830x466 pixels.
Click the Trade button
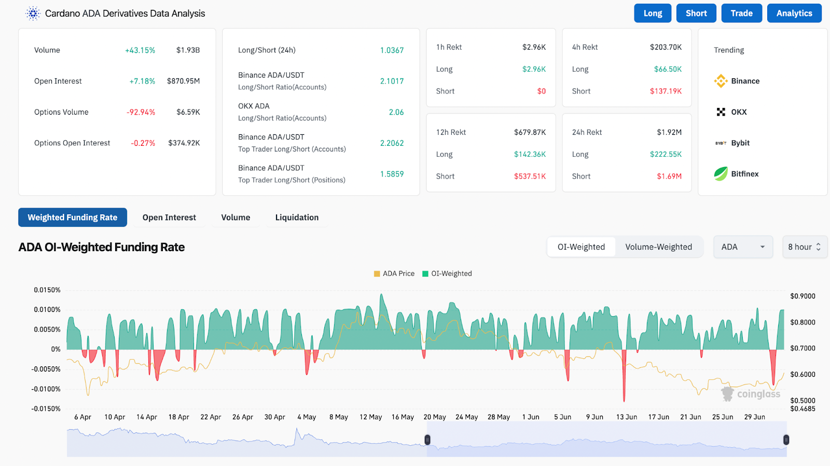pos(741,13)
